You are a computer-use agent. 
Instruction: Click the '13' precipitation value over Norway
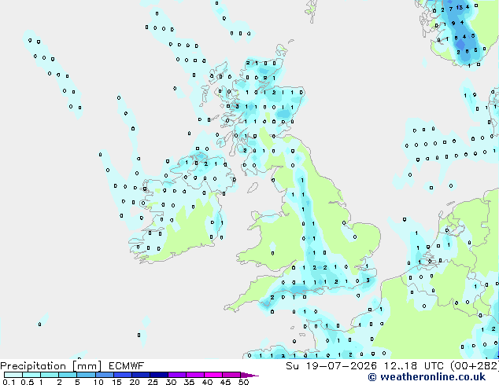(459, 7)
